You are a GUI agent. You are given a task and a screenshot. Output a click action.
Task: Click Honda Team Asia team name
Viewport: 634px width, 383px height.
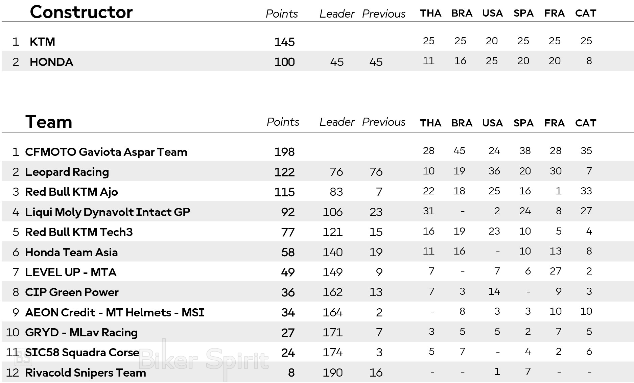[71, 252]
